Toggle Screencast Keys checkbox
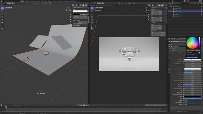 74,7
